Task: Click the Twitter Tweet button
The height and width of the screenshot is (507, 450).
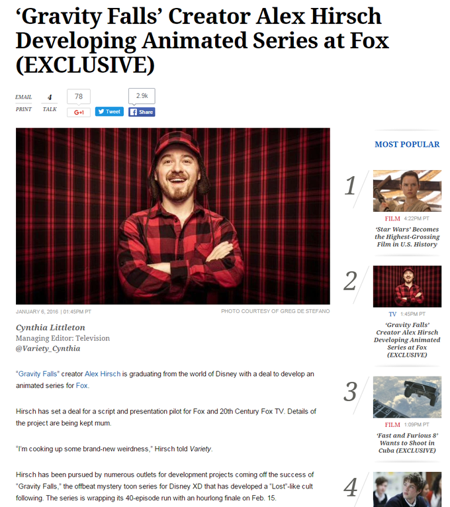Action: [109, 112]
